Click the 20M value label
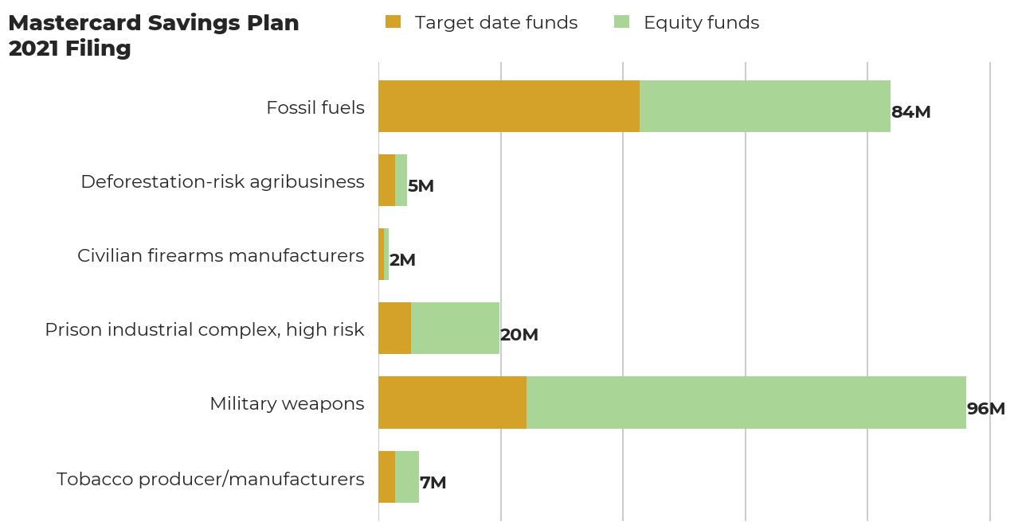 (x=519, y=335)
